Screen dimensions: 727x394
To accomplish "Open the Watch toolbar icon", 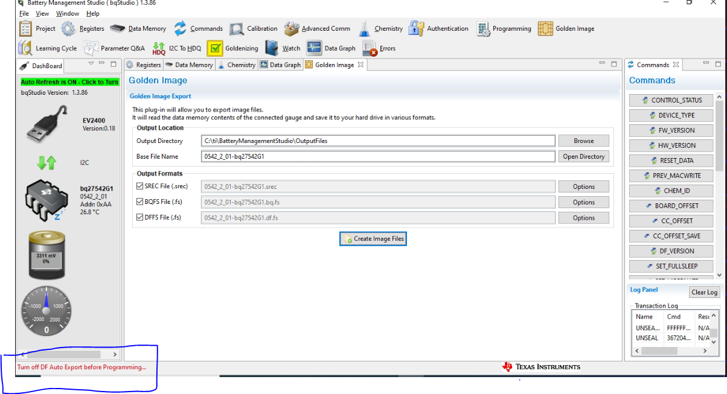I will (272, 48).
